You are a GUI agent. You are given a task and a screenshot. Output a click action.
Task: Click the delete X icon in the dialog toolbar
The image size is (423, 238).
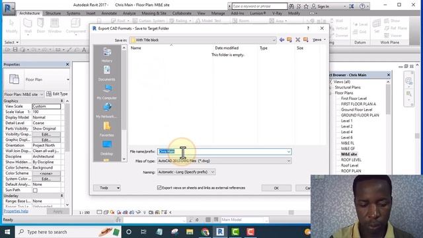pyautogui.click(x=298, y=40)
